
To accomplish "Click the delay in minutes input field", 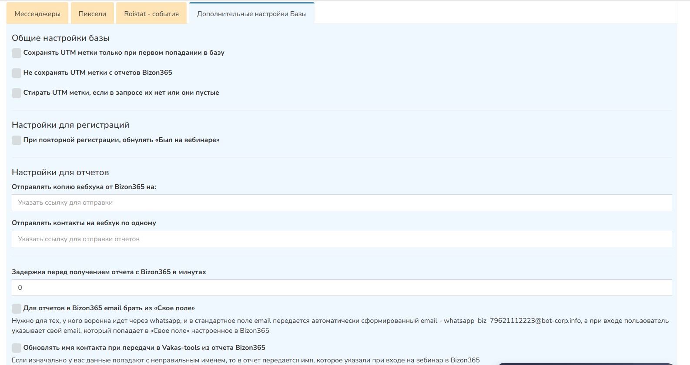I will click(342, 288).
